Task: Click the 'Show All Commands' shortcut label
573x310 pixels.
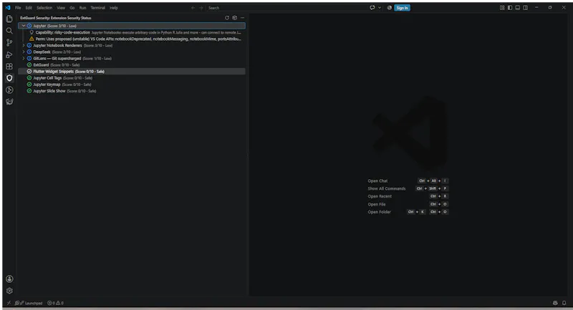Action: (x=387, y=188)
